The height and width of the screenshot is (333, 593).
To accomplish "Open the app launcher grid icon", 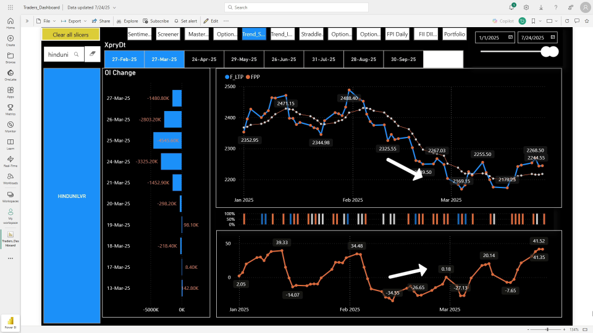I will [11, 7].
